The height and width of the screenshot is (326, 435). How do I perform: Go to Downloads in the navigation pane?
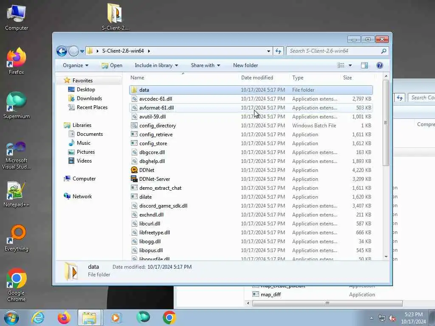pos(89,98)
